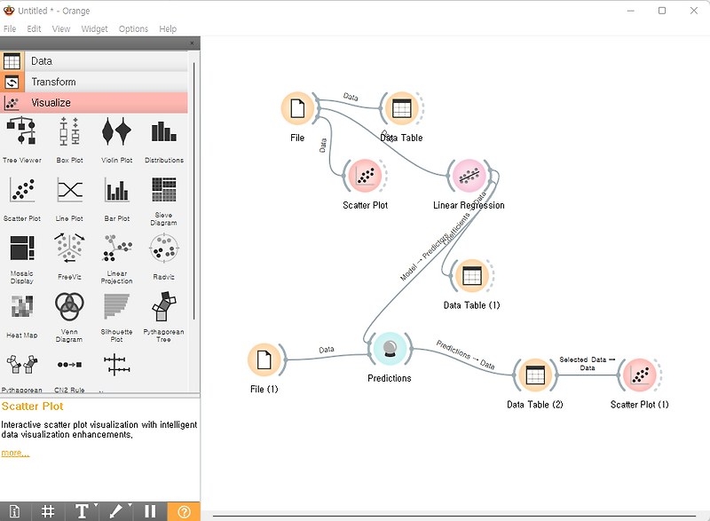
Task: Expand the Data category
Action: click(x=94, y=61)
